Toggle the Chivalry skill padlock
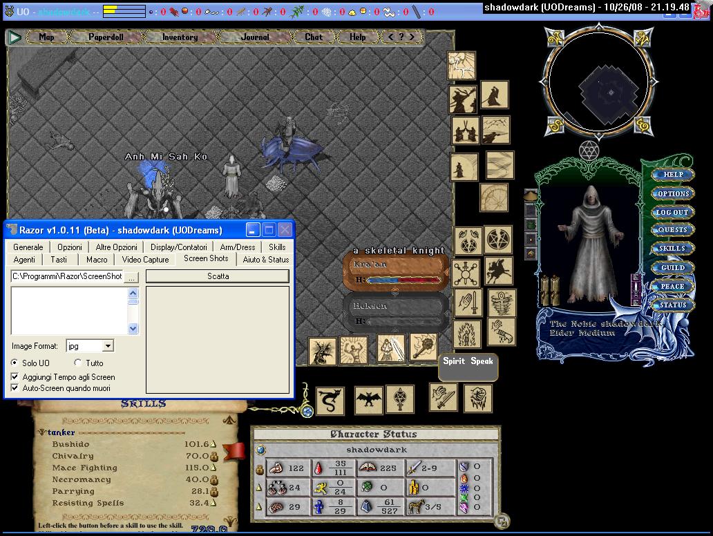Viewport: 713px width, 536px height. click(x=213, y=456)
